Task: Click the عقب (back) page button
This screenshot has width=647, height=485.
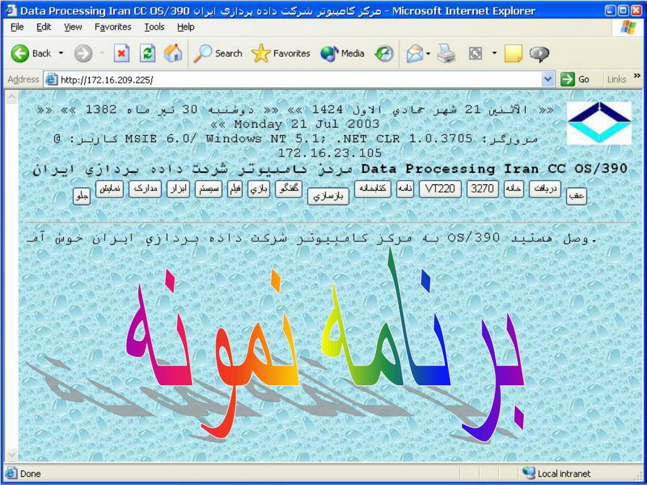Action: click(x=576, y=196)
